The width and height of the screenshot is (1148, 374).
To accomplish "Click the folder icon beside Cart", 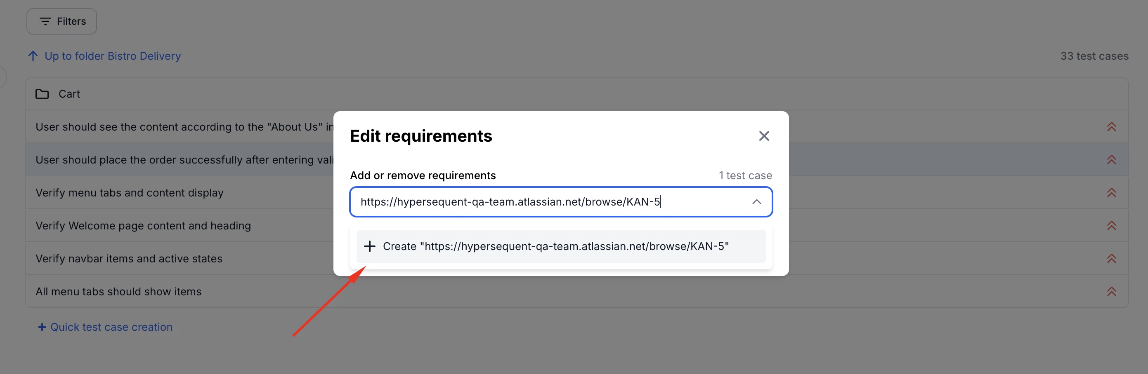I will 42,94.
